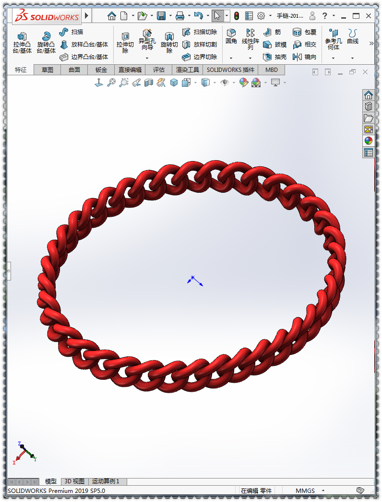This screenshot has height=502, width=382.
Task: Toggle the Select arrow tool
Action: point(217,16)
